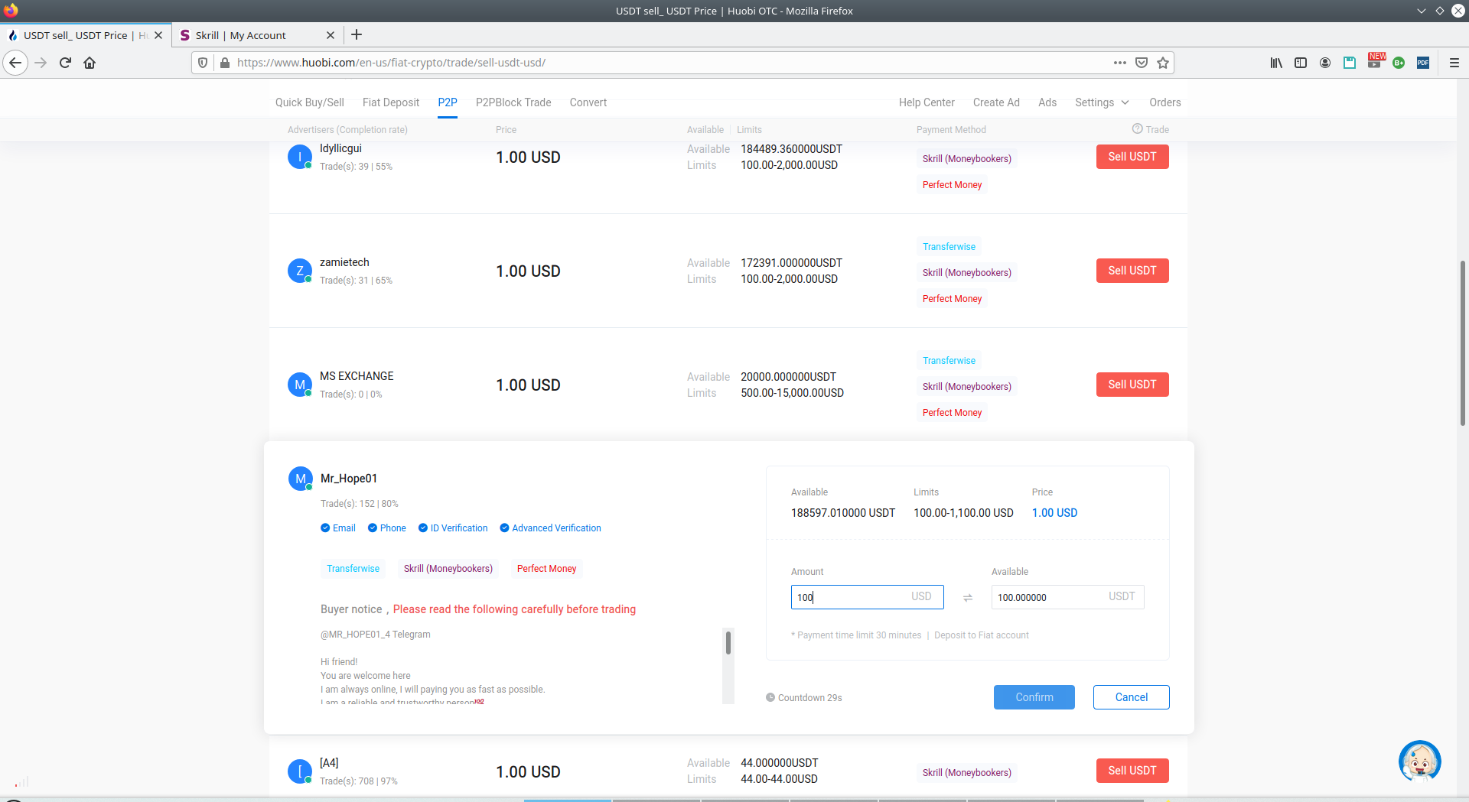The width and height of the screenshot is (1469, 802).
Task: Cancel the sell order form
Action: coord(1132,697)
